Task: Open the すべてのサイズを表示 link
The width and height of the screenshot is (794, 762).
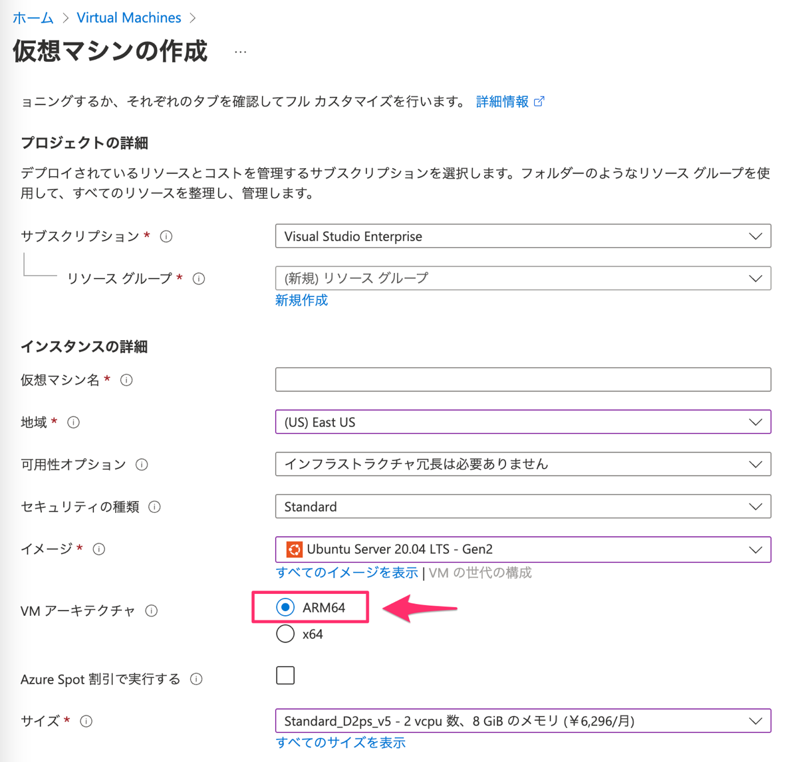Action: pos(340,743)
